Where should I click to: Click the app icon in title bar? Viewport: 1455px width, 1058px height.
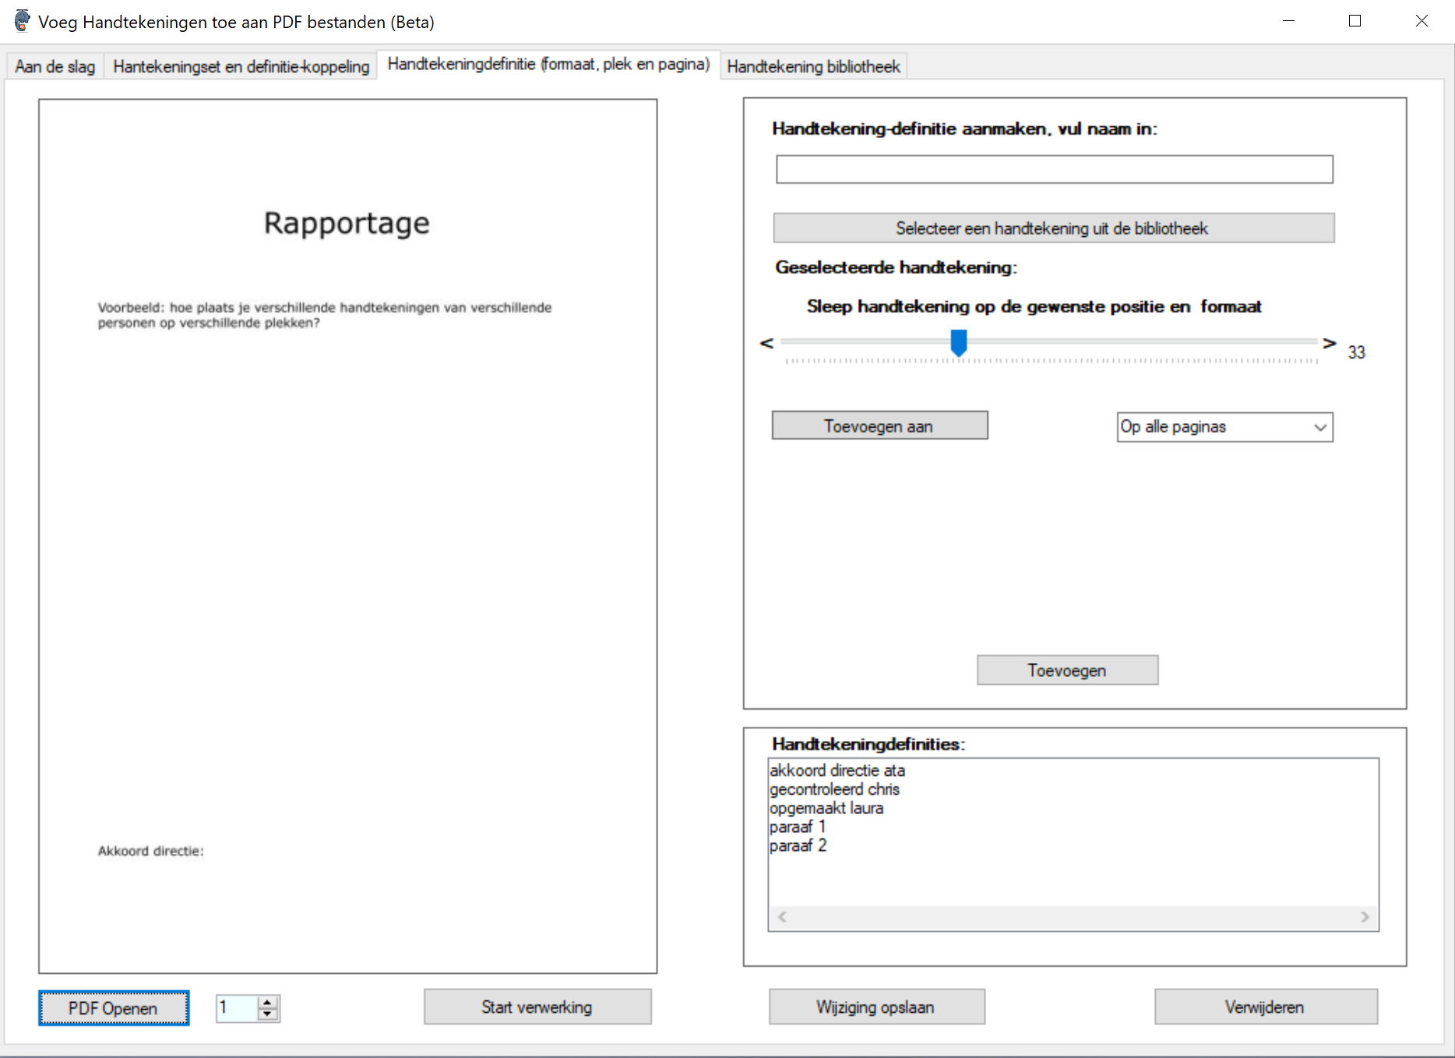tap(23, 21)
